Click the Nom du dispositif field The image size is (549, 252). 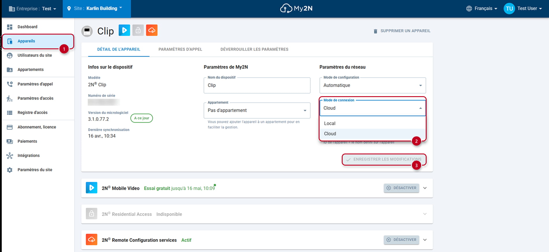(x=257, y=86)
